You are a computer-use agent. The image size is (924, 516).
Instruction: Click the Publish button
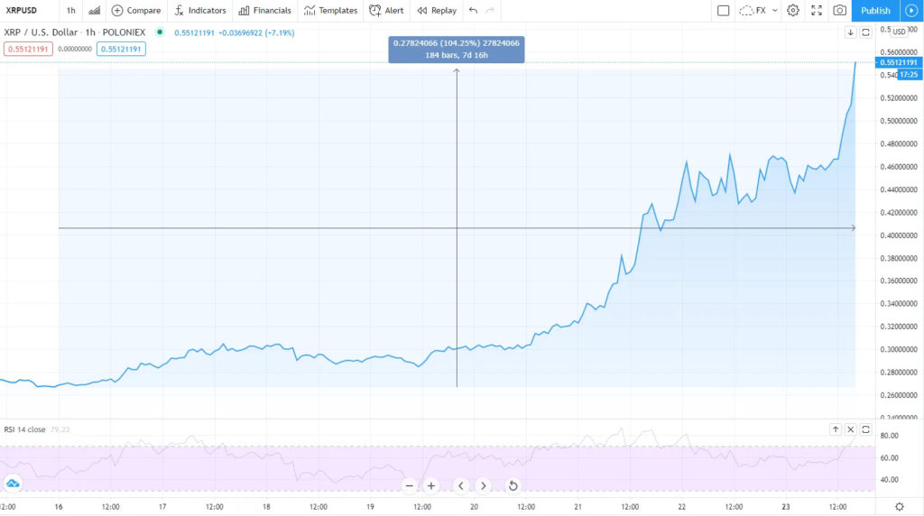click(x=875, y=11)
